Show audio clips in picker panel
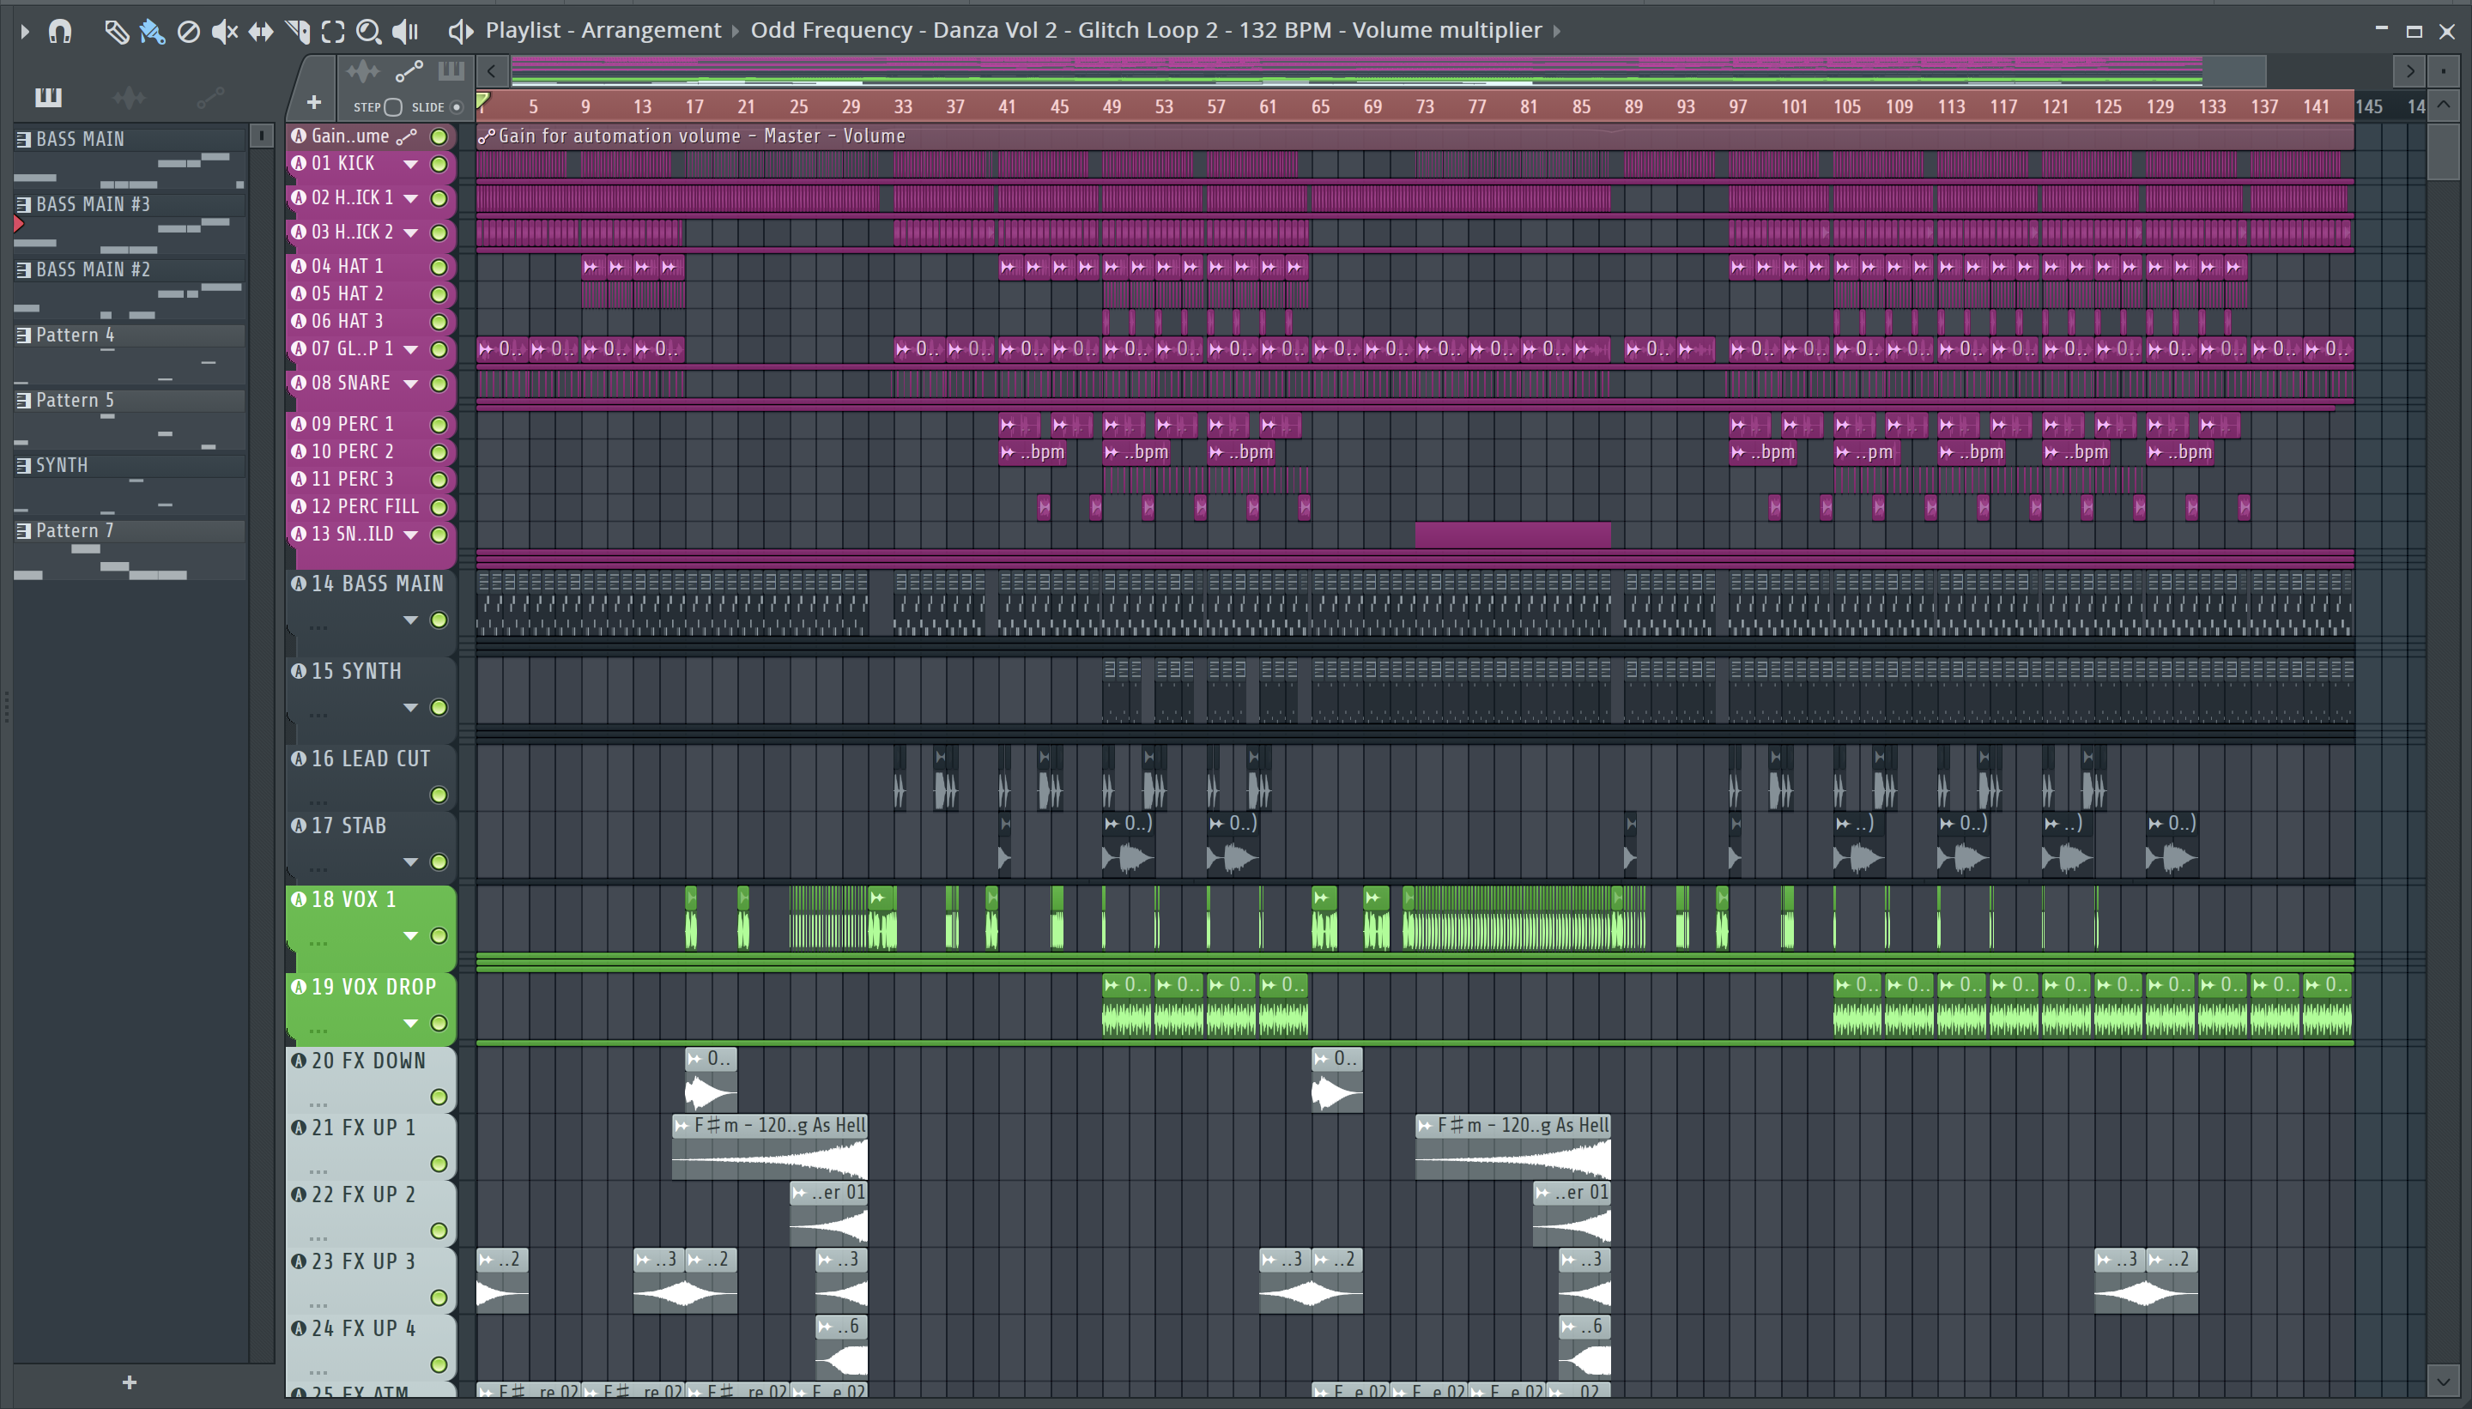This screenshot has width=2472, height=1409. click(x=129, y=97)
